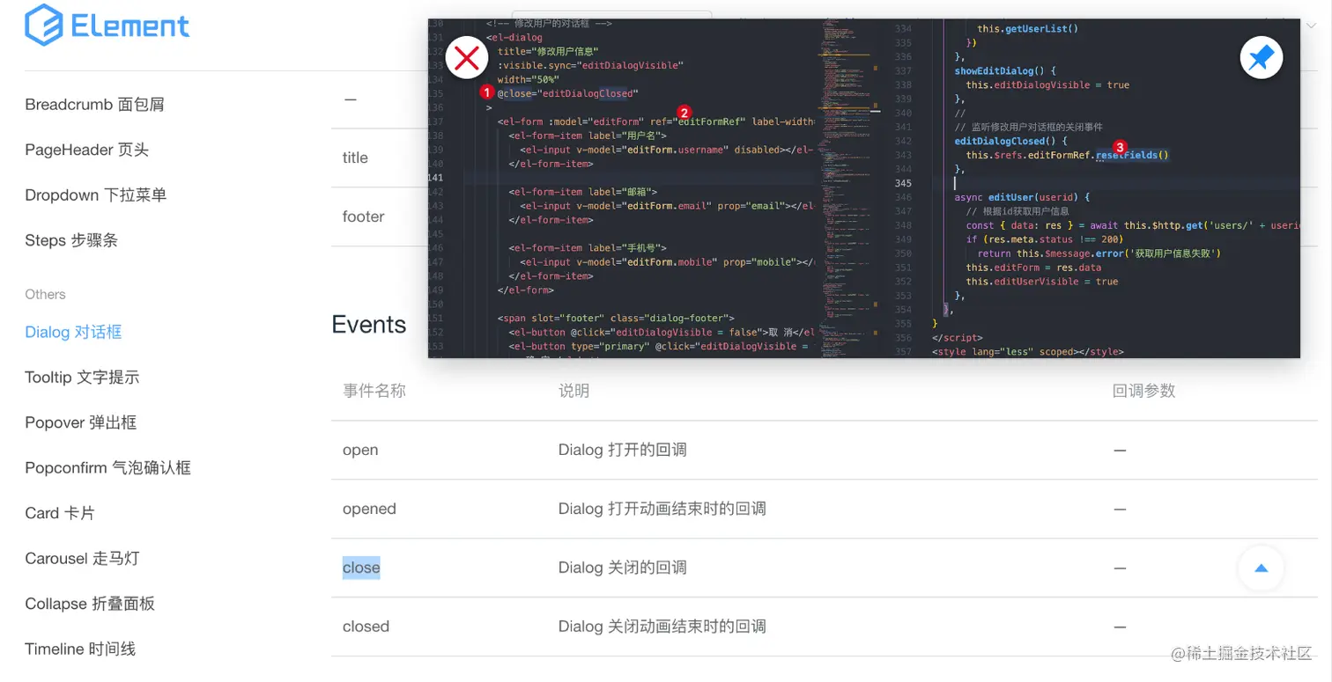Click the 说明 column header
1332x682 pixels.
point(574,391)
